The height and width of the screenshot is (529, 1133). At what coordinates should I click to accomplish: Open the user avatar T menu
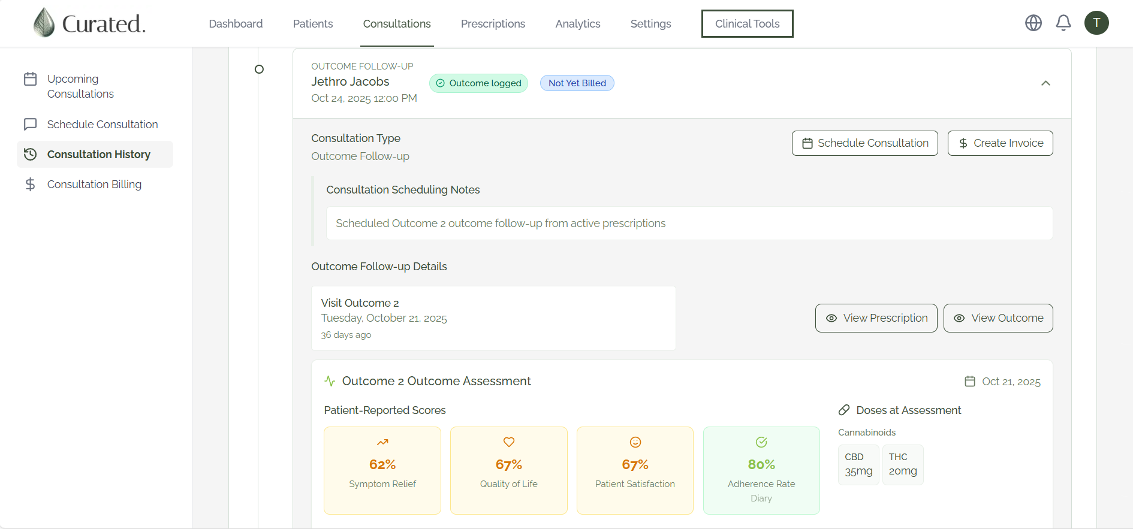1096,23
